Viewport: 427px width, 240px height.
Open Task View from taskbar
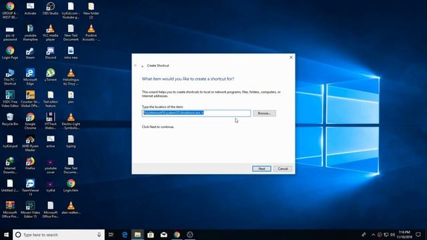tap(111, 235)
